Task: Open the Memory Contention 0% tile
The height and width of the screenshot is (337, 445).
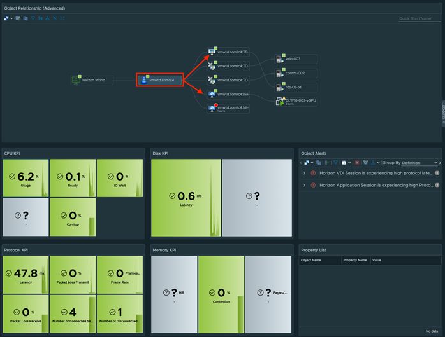Action: click(x=221, y=294)
